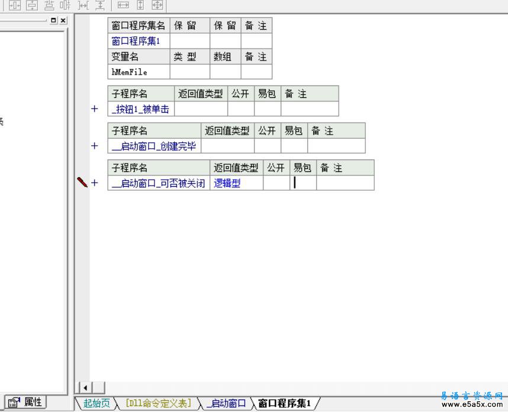The height and width of the screenshot is (412, 508).
Task: Click the 变量名 header cell
Action: pos(139,57)
